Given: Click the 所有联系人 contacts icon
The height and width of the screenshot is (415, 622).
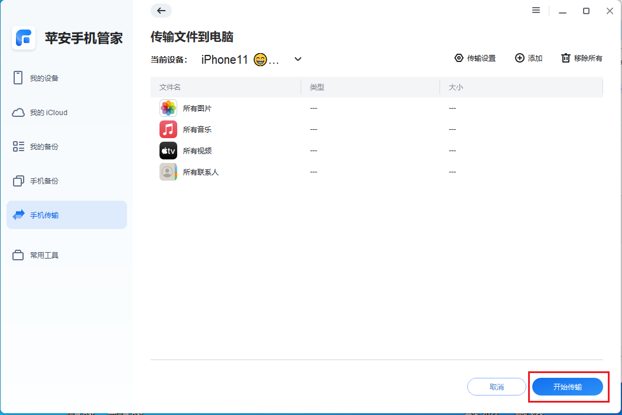Looking at the screenshot, I should (168, 172).
